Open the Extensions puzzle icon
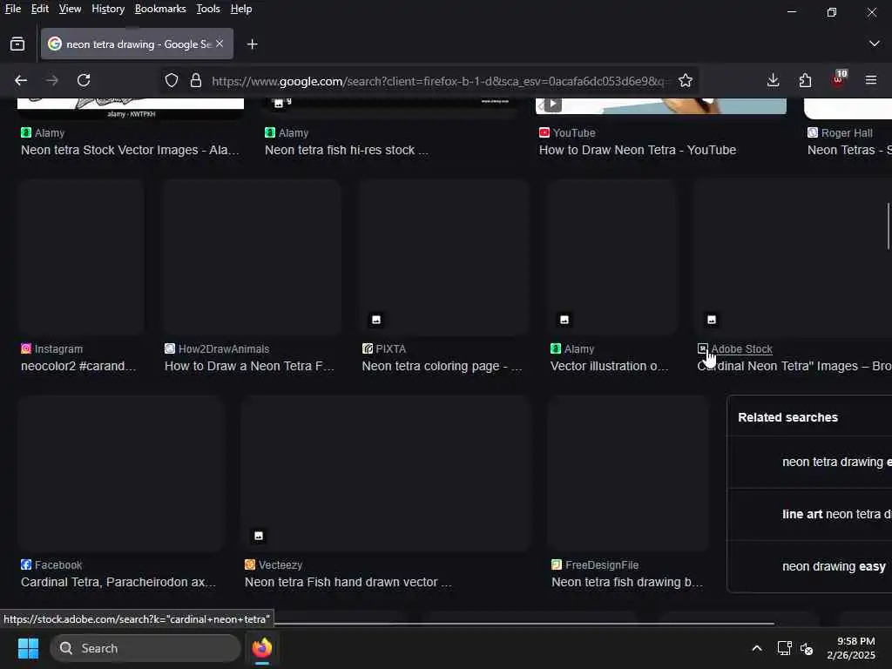This screenshot has width=892, height=669. (805, 80)
